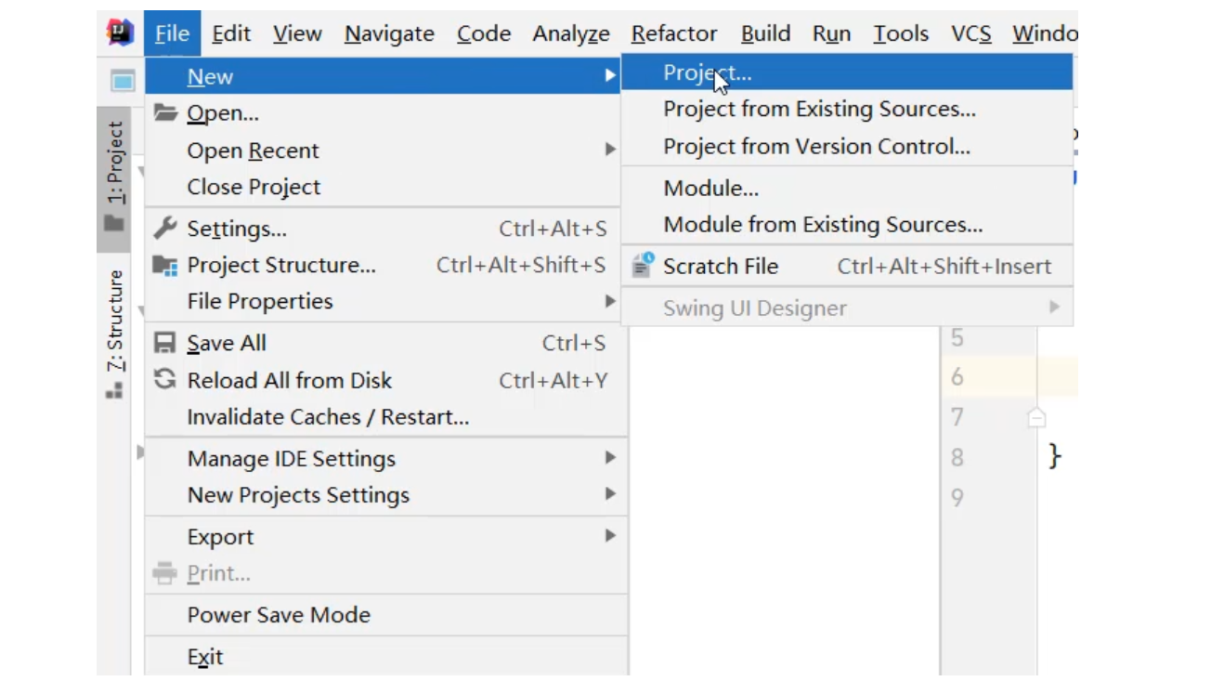Click the Project Structure icon

pos(165,266)
